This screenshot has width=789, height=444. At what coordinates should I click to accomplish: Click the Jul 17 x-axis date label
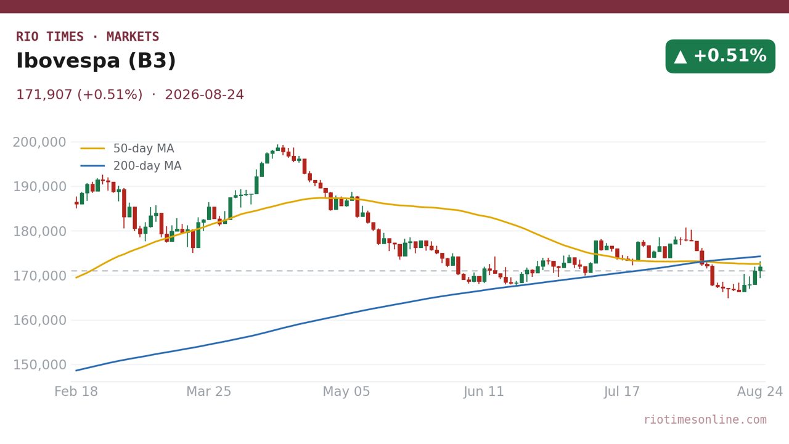coord(622,392)
